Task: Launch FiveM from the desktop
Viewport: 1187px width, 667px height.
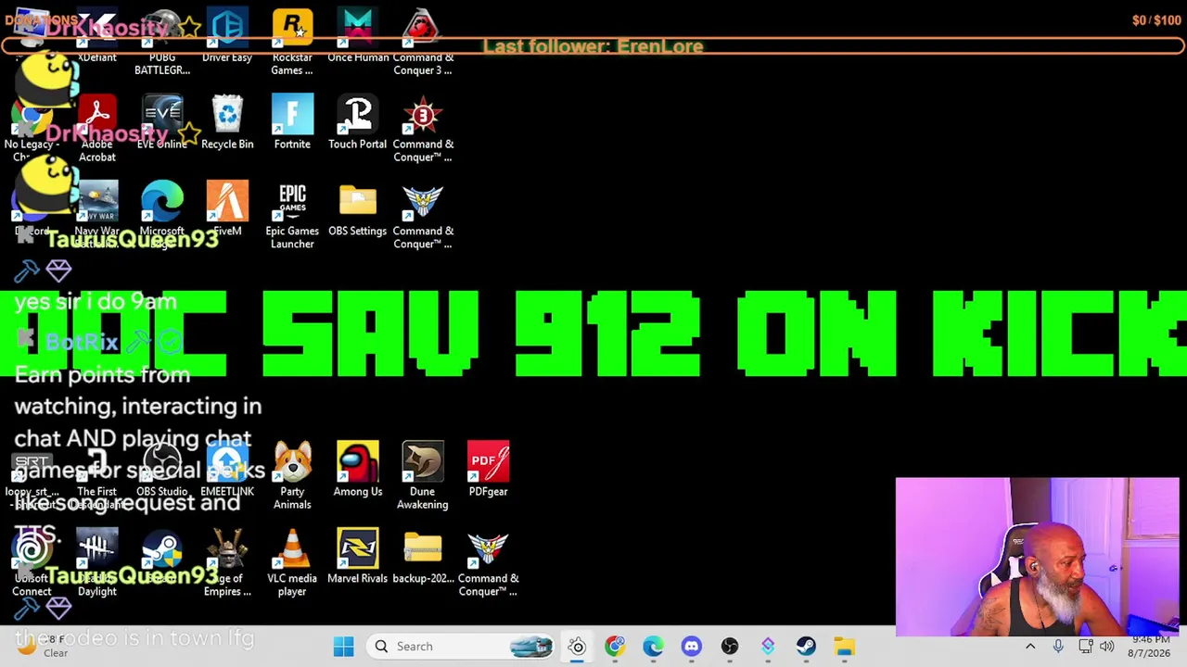Action: (x=227, y=209)
